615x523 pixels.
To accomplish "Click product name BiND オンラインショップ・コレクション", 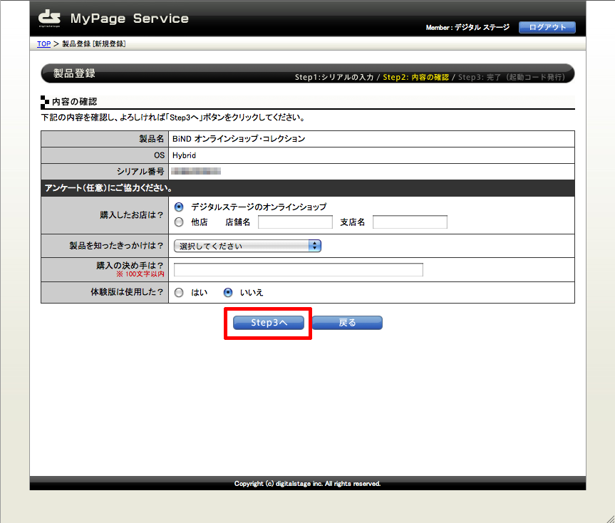I will coord(239,139).
